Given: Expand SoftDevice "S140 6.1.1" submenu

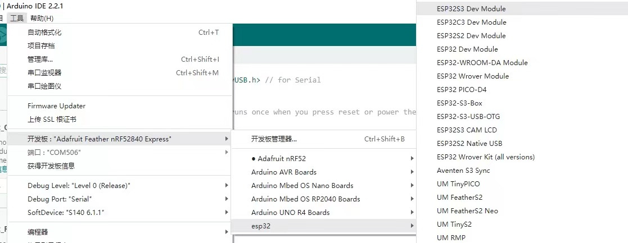Looking at the screenshot, I should click(x=120, y=213).
